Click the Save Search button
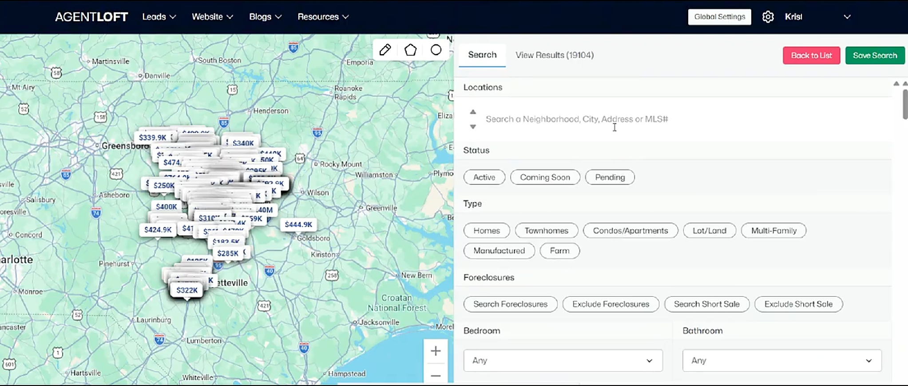This screenshot has height=386, width=908. click(875, 56)
